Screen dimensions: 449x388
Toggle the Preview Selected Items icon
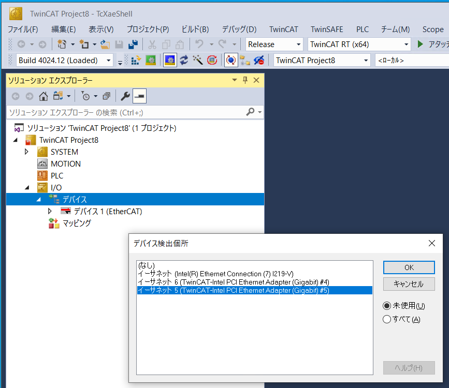[x=139, y=96]
